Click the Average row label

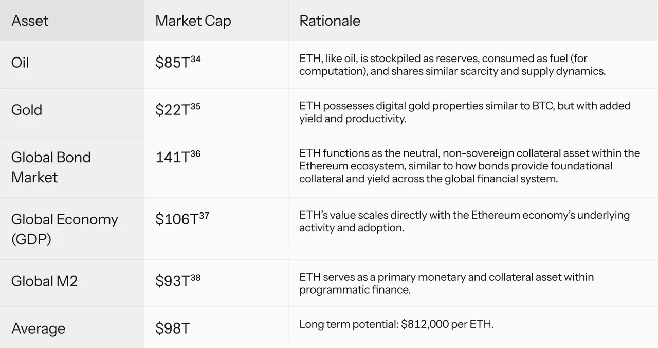point(38,328)
